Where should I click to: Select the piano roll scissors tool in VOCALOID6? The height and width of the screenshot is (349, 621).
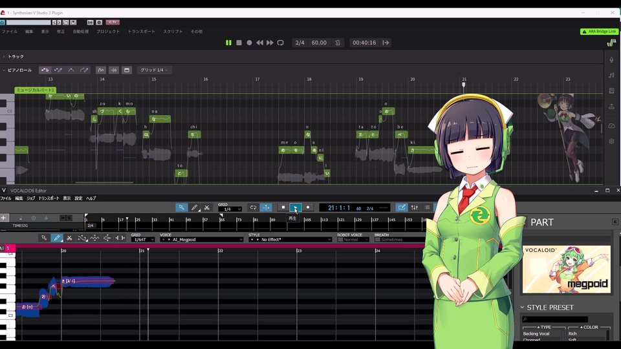69,238
